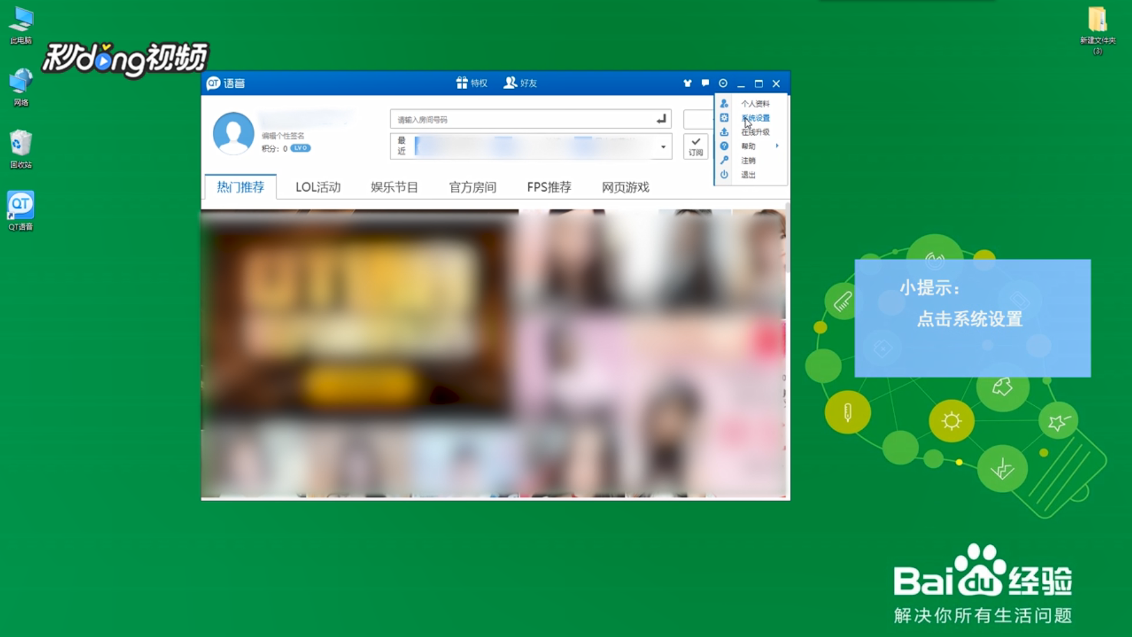Switch to the FPS推荐 tab
1132x637 pixels.
tap(549, 187)
